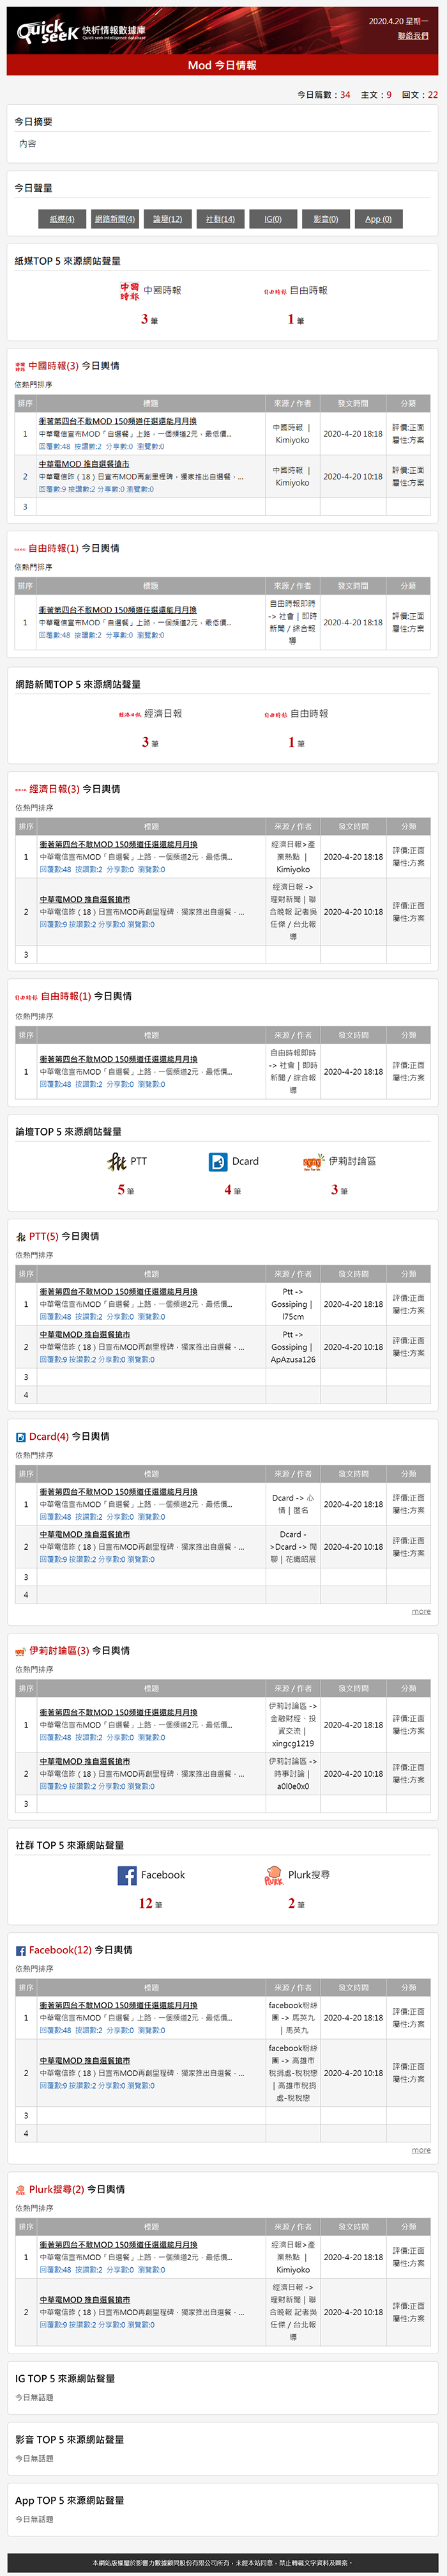Open 中華電MOD 推自選餐搶市 in Dcard(4) table
The image size is (447, 2576).
coord(85,1535)
